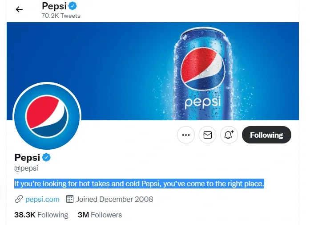
Task: Open the round Pepsi profile picture
Action: click(47, 115)
